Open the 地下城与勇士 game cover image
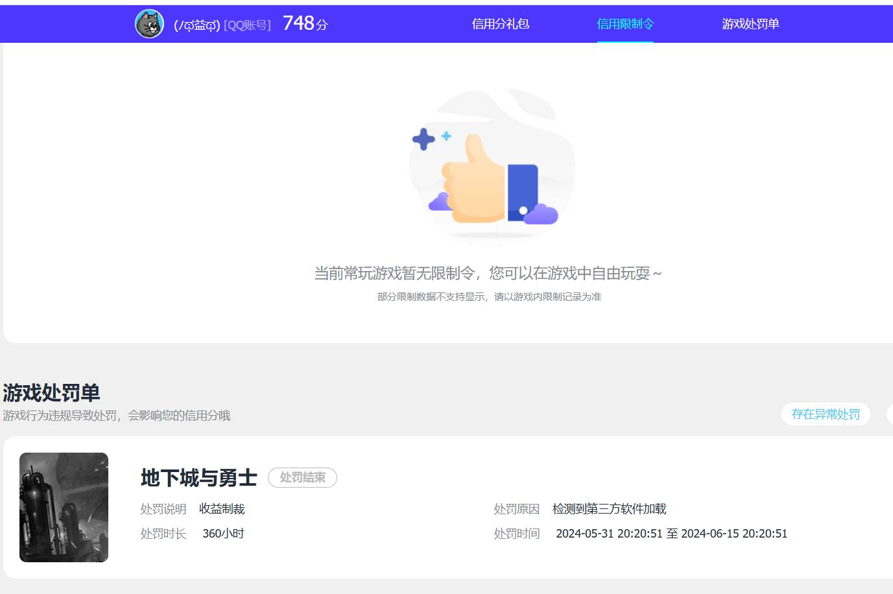 [64, 507]
